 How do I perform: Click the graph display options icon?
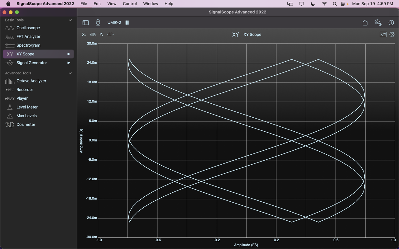tap(383, 35)
